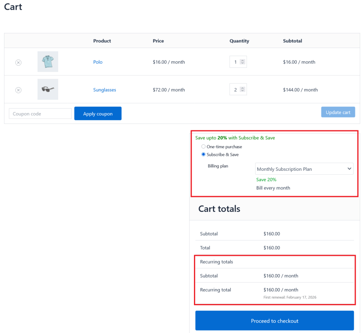The height and width of the screenshot is (333, 363).
Task: Proceed to checkout
Action: [x=274, y=321]
